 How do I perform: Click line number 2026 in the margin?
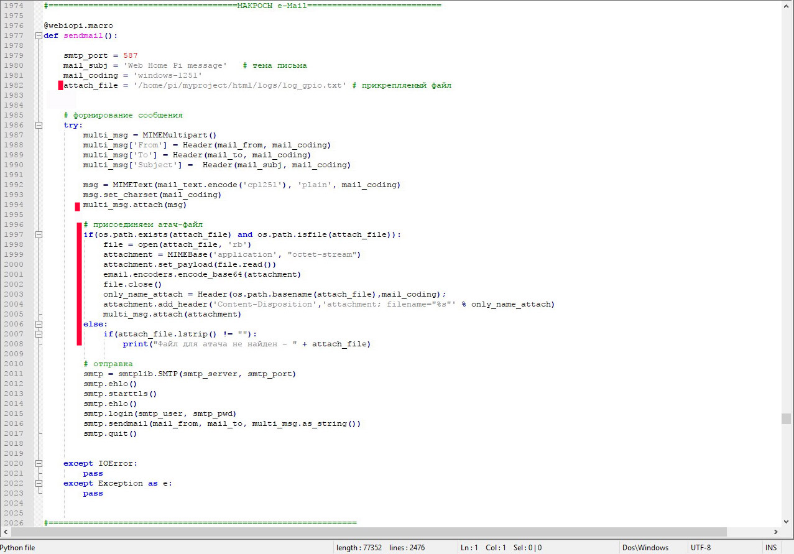point(14,523)
